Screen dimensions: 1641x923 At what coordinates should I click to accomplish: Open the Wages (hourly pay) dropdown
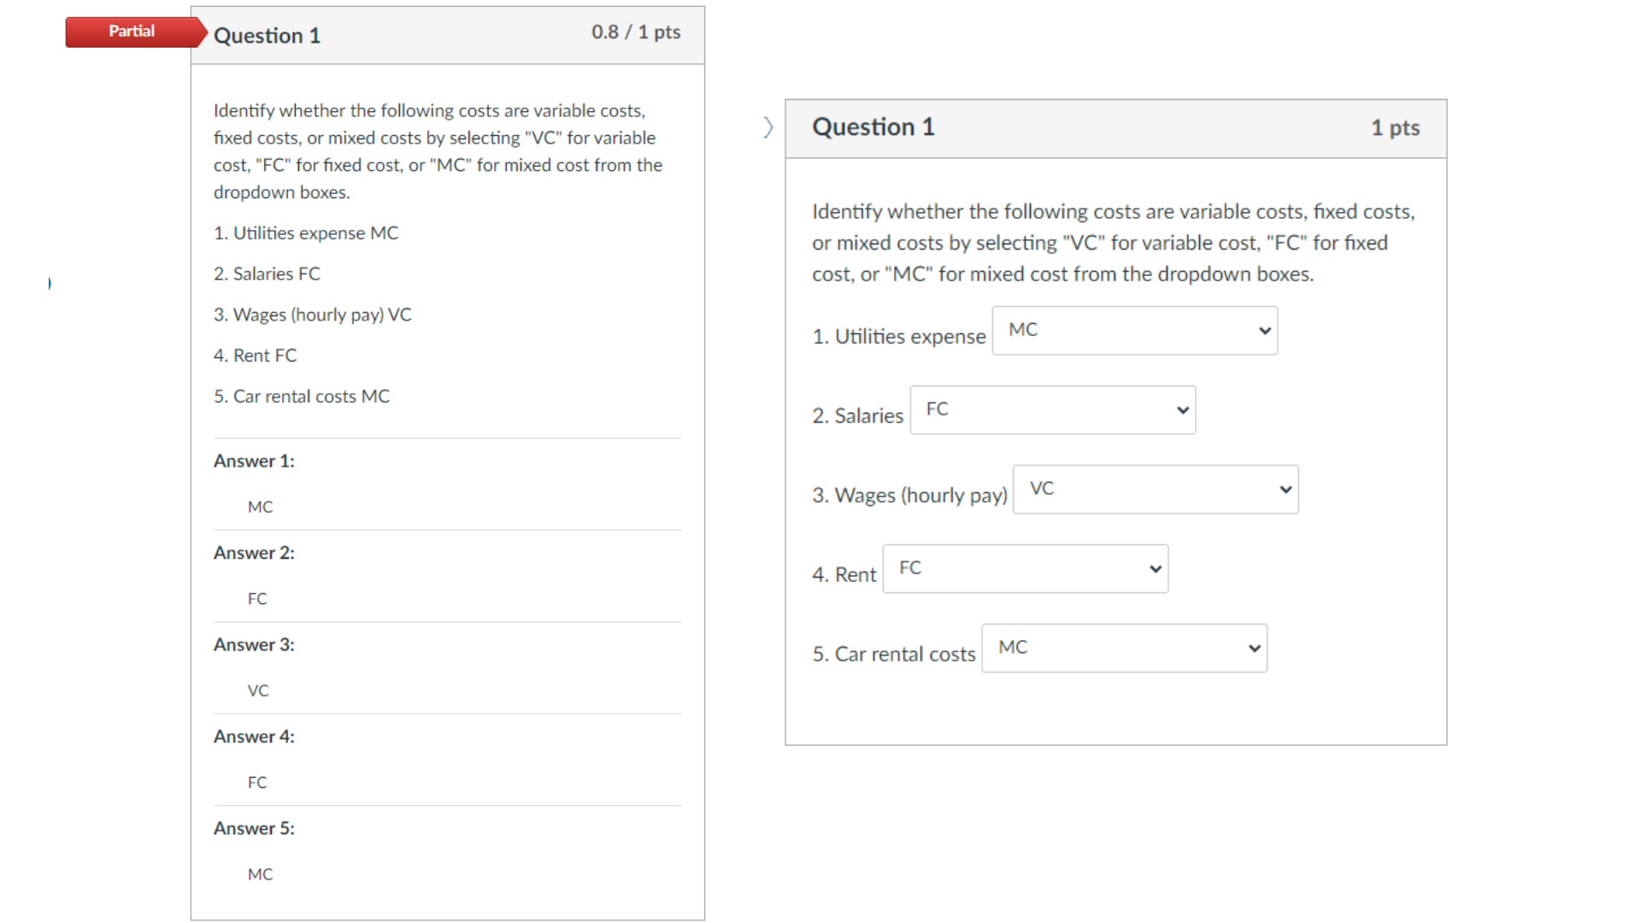(x=1156, y=489)
